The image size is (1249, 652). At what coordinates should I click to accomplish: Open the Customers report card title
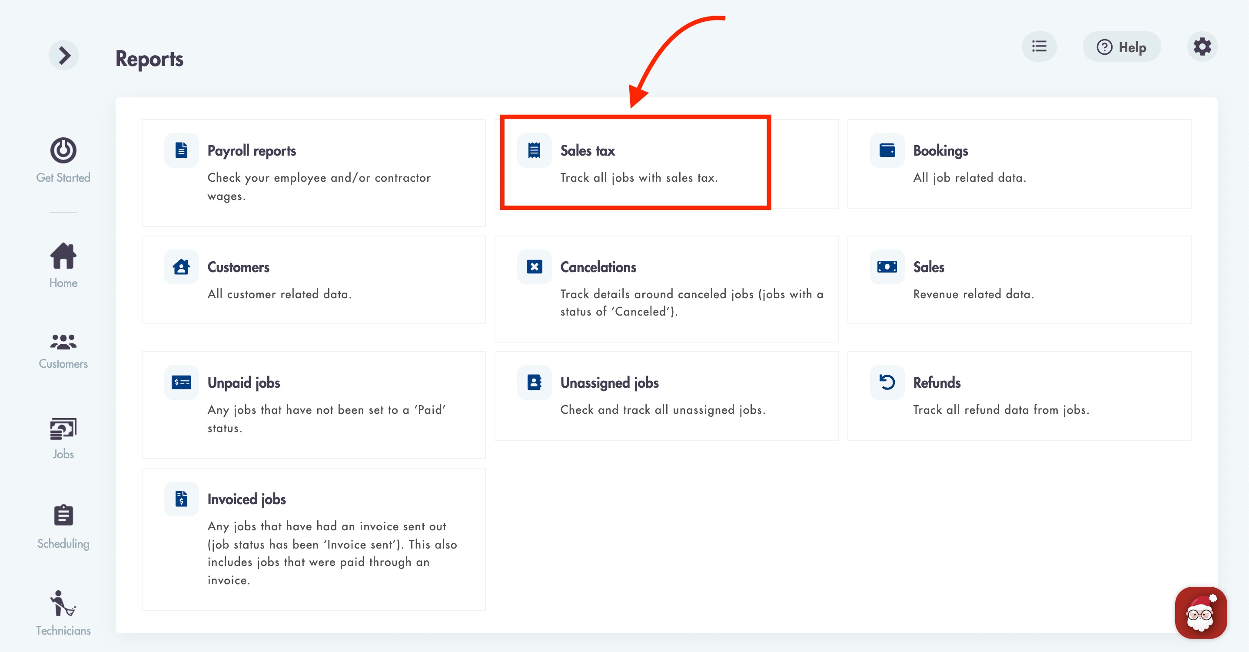pyautogui.click(x=239, y=267)
